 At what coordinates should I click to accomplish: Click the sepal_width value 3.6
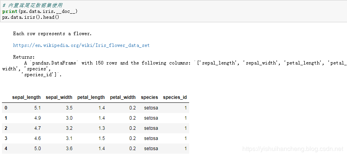[x=69, y=149]
